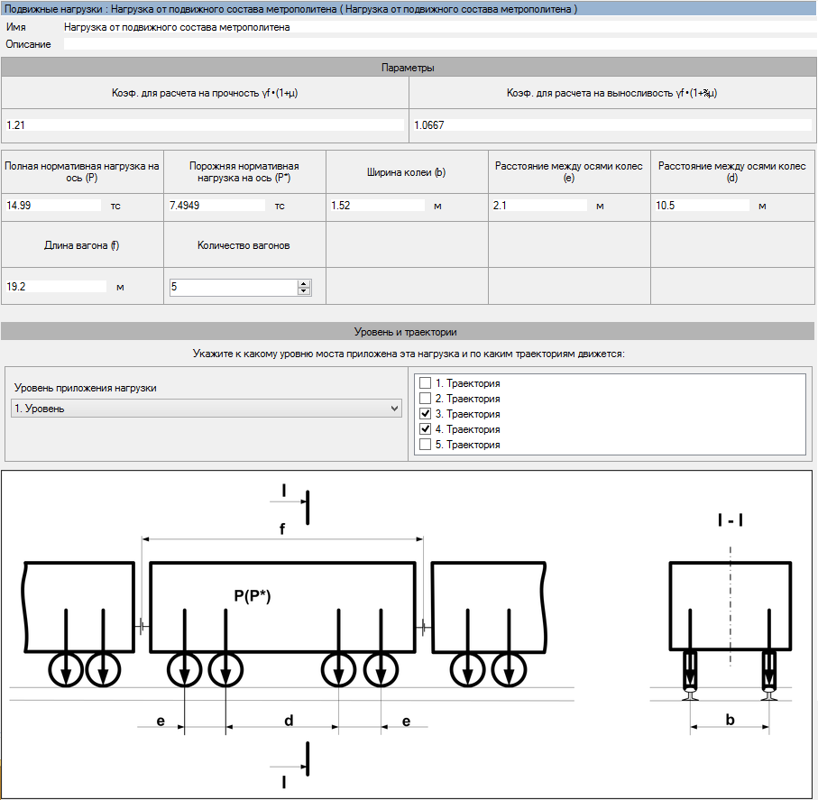
Task: Edit wheel axle distance (d) field 10.5
Action: point(702,206)
